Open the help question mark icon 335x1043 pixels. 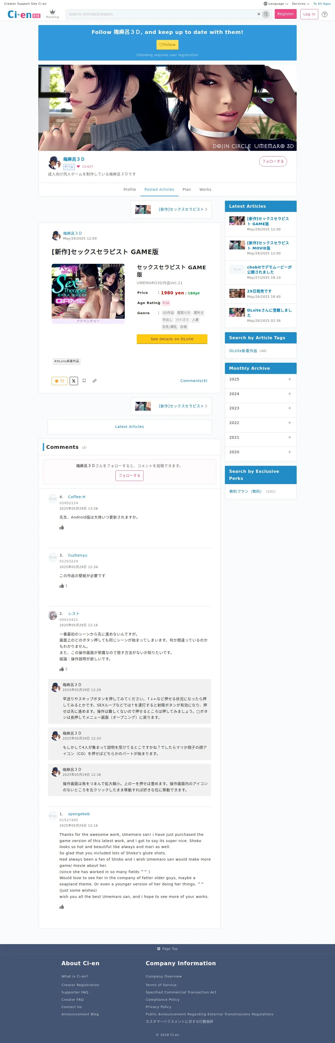tap(325, 14)
